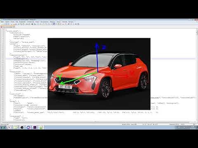
Task: Click the file length status bar field
Action: tap(129, 124)
